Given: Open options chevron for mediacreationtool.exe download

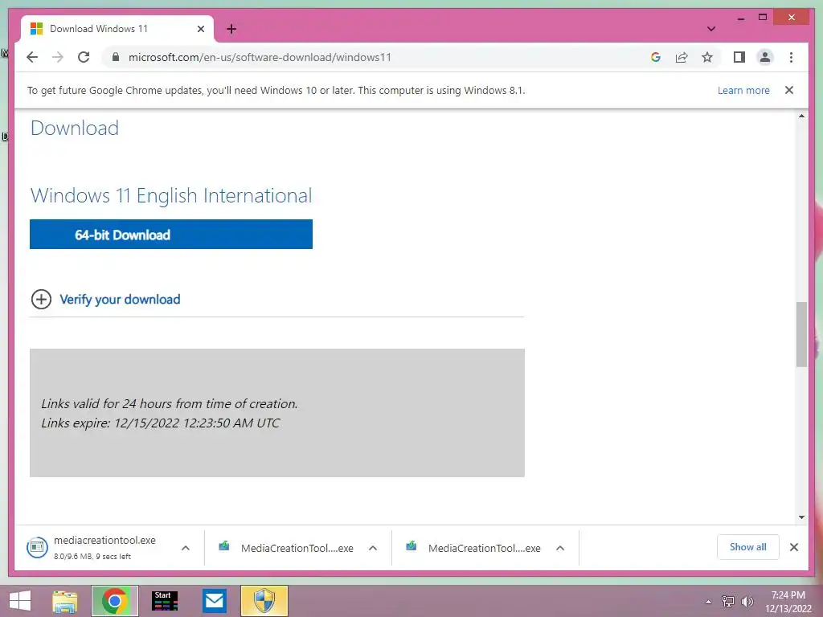Looking at the screenshot, I should [186, 548].
